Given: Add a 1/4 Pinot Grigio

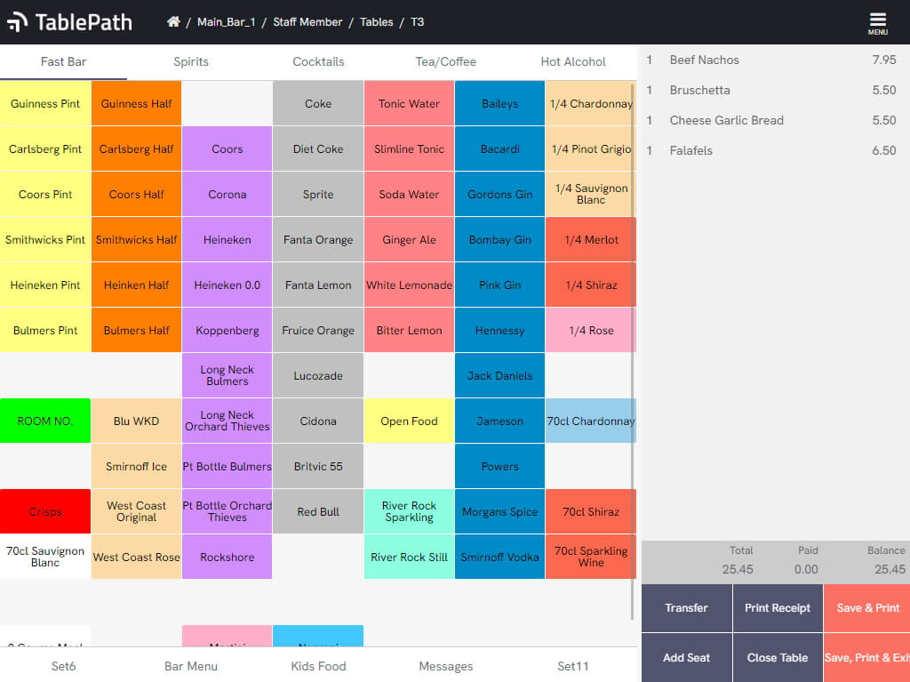Looking at the screenshot, I should click(591, 148).
